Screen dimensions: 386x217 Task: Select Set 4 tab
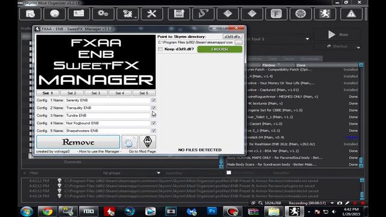click(x=120, y=93)
